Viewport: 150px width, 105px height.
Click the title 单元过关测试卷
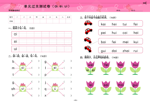(x=37, y=6)
